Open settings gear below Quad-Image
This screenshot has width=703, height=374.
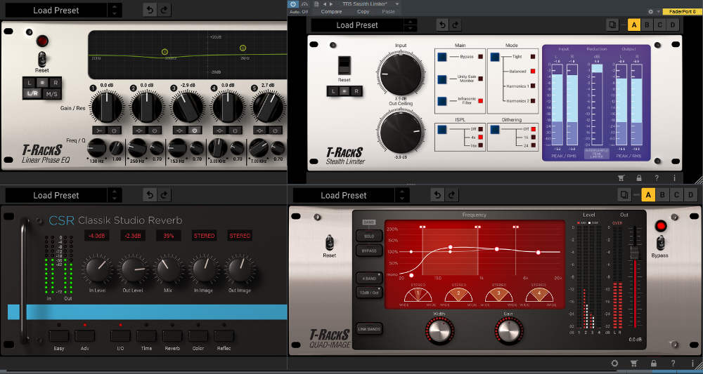(x=614, y=363)
